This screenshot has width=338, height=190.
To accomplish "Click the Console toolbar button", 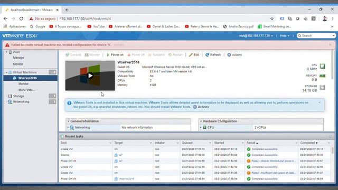I will pos(73,55).
